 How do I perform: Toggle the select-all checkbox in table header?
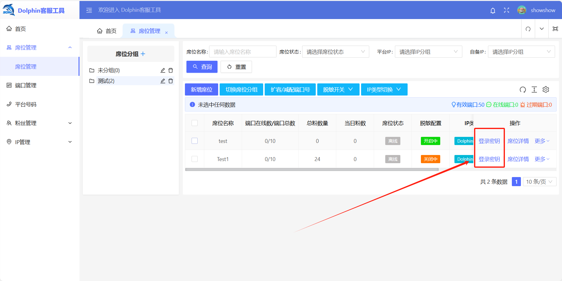click(195, 123)
